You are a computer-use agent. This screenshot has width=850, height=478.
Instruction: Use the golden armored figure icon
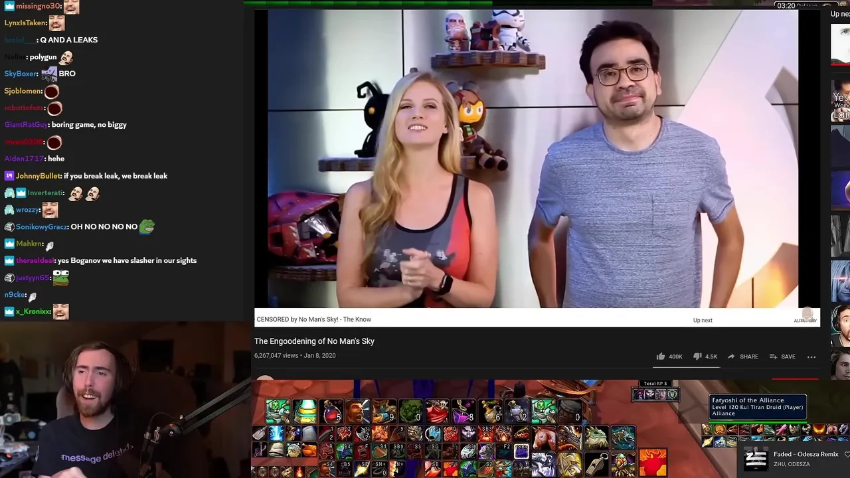click(570, 464)
